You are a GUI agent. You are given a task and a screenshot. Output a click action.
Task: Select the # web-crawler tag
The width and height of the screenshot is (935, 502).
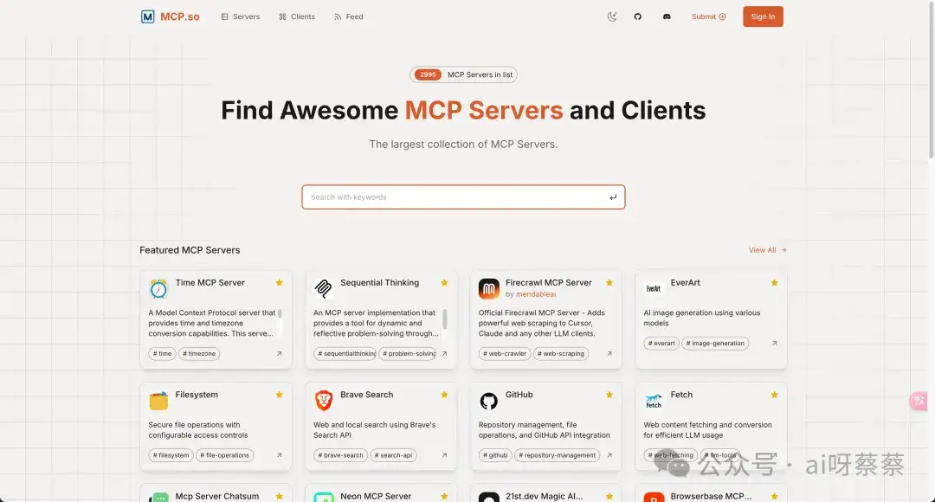point(505,353)
